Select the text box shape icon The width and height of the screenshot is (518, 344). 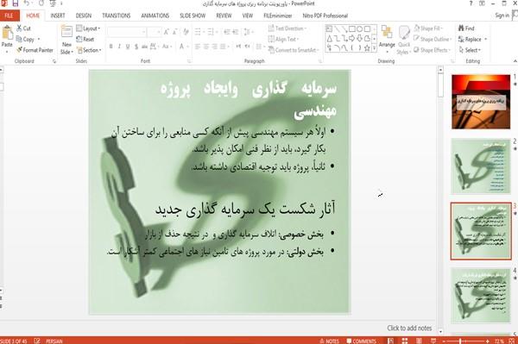pyautogui.click(x=329, y=29)
